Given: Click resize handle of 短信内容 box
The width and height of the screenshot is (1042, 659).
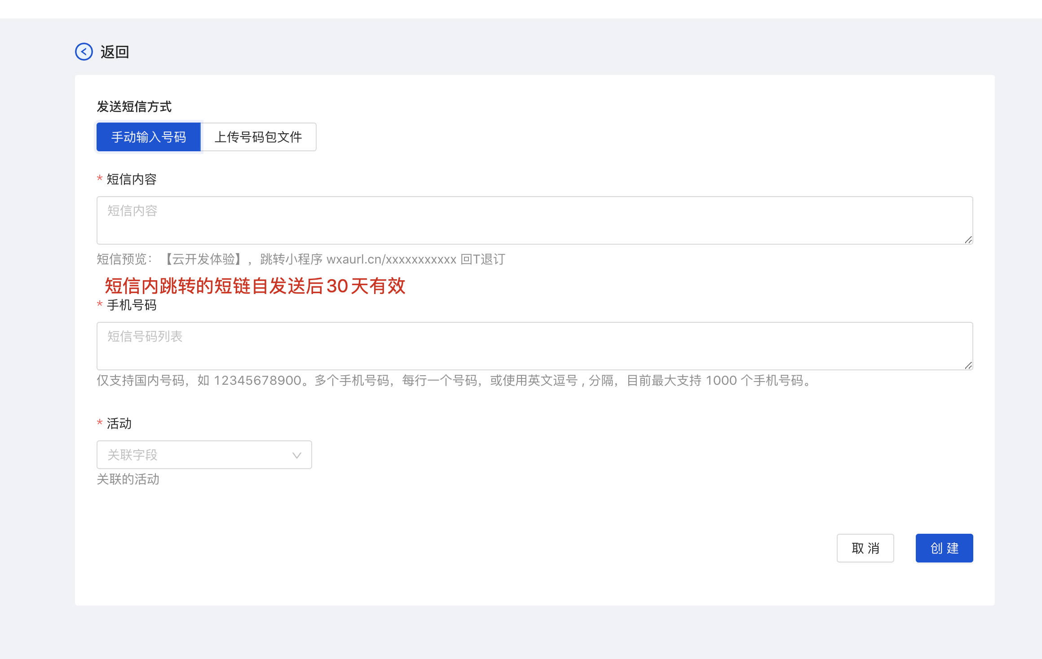Looking at the screenshot, I should pyautogui.click(x=968, y=240).
